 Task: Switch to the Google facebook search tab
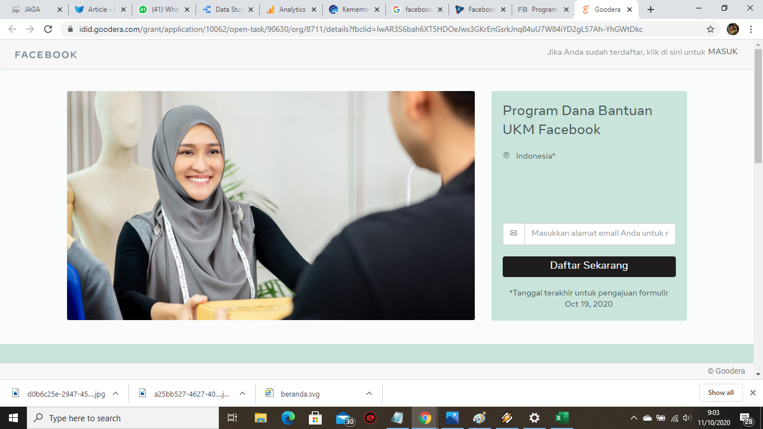tap(417, 9)
